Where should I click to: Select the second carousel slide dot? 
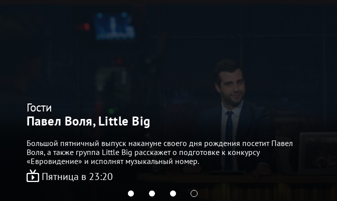(152, 193)
